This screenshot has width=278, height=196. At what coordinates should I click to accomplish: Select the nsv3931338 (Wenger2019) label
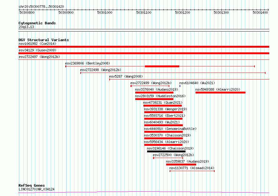point(166,109)
